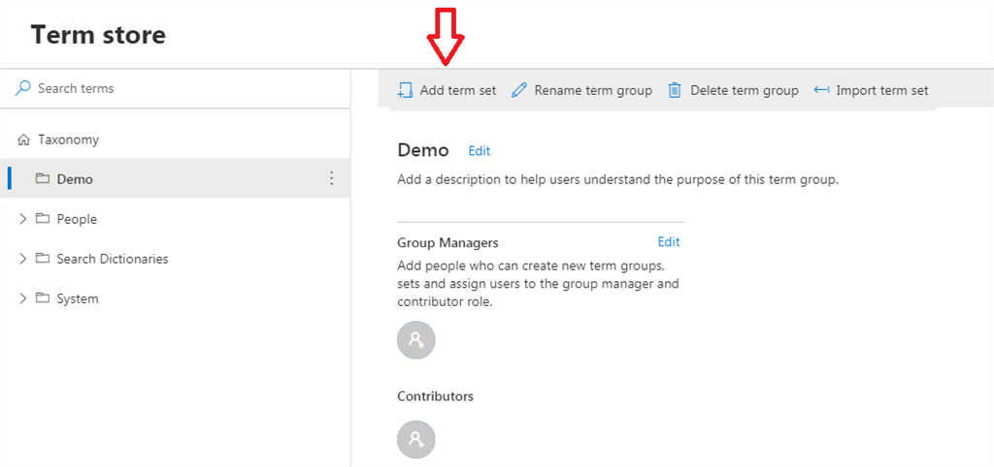The height and width of the screenshot is (467, 994).
Task: Click the Contributors heading
Action: coord(436,397)
